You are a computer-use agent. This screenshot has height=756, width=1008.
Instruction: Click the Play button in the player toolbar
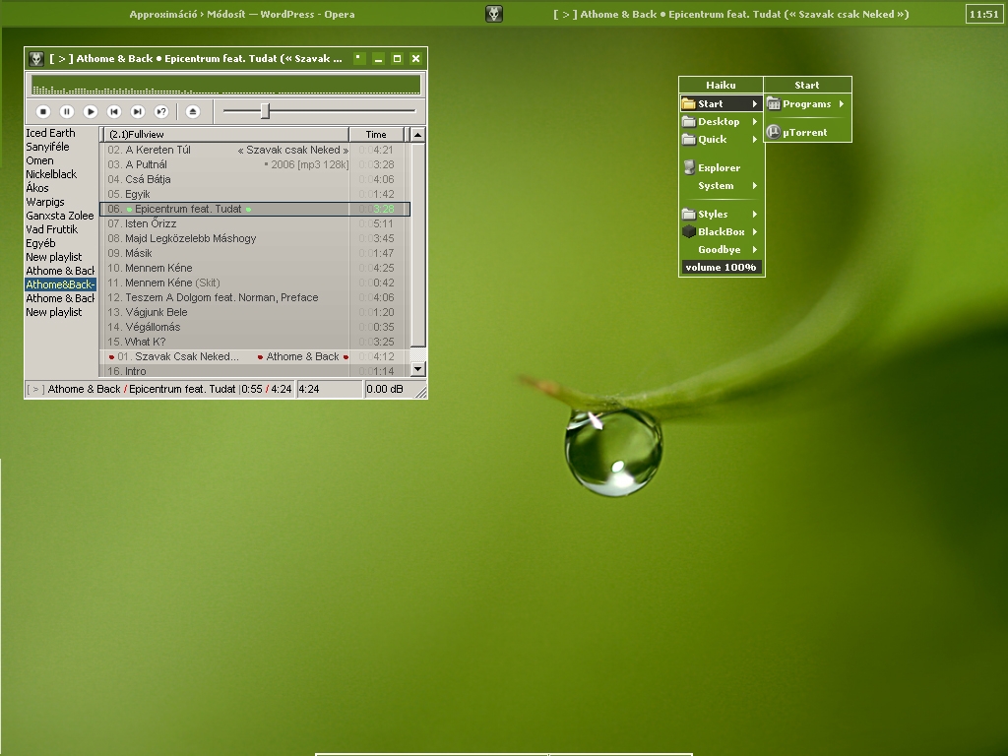point(91,112)
